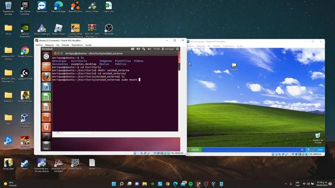Open the Ver menu in Ubuntu VirtualBox window
The height and width of the screenshot is (188, 335).
[x=58, y=45]
